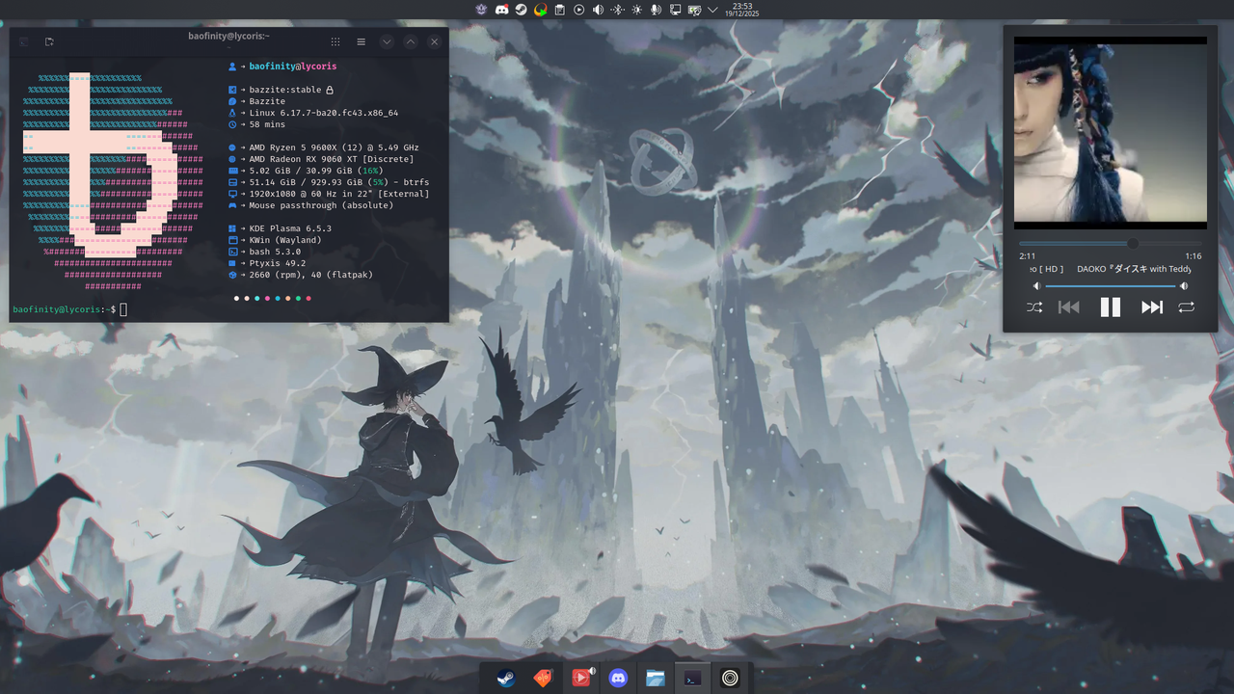Image resolution: width=1234 pixels, height=694 pixels.
Task: Open the Ptyxis hamburger menu
Action: 361,41
